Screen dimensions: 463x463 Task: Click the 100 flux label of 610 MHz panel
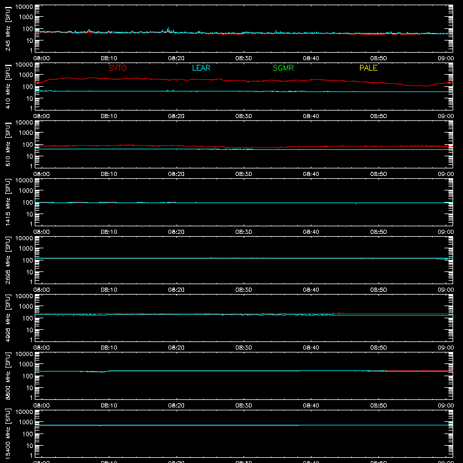(x=28, y=145)
